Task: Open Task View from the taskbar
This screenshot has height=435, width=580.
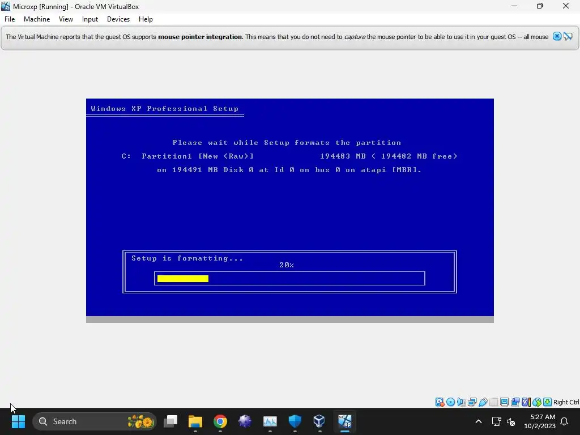Action: click(170, 421)
